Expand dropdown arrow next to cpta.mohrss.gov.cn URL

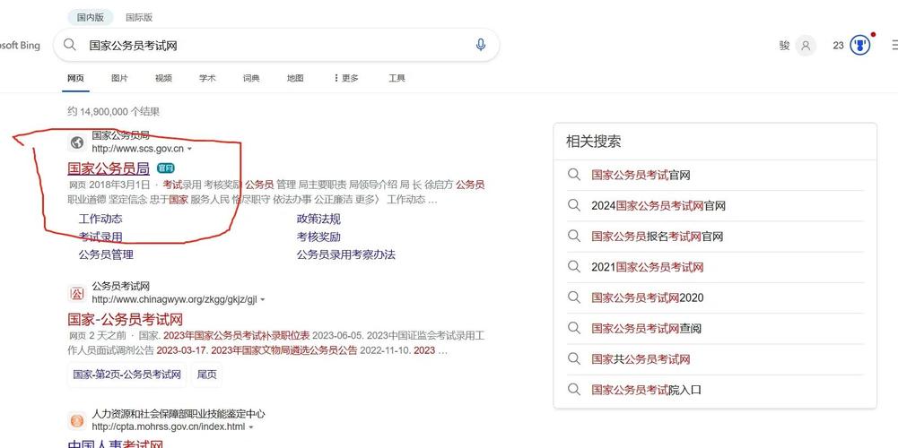click(x=251, y=427)
